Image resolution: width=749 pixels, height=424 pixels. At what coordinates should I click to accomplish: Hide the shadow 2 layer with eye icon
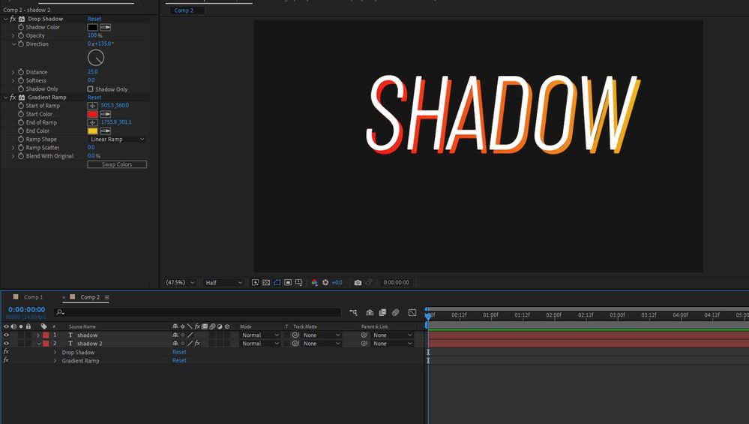coord(6,344)
